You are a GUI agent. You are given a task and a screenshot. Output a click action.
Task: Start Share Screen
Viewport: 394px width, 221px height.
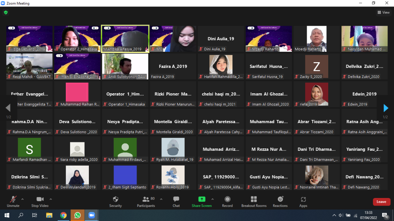click(202, 201)
